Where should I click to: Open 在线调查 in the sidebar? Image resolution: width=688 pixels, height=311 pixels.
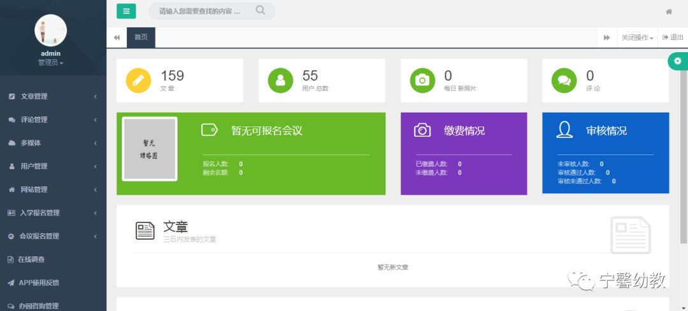coord(31,259)
